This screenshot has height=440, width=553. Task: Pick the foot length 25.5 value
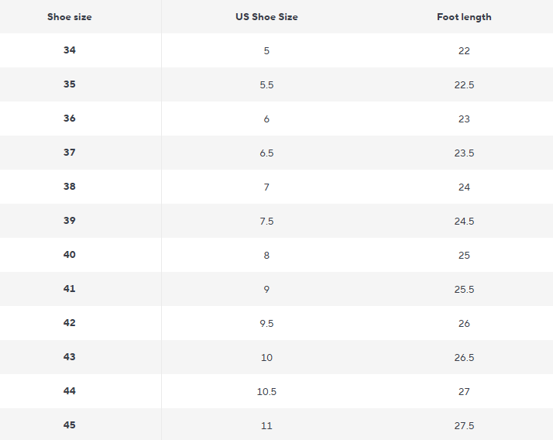click(x=464, y=290)
